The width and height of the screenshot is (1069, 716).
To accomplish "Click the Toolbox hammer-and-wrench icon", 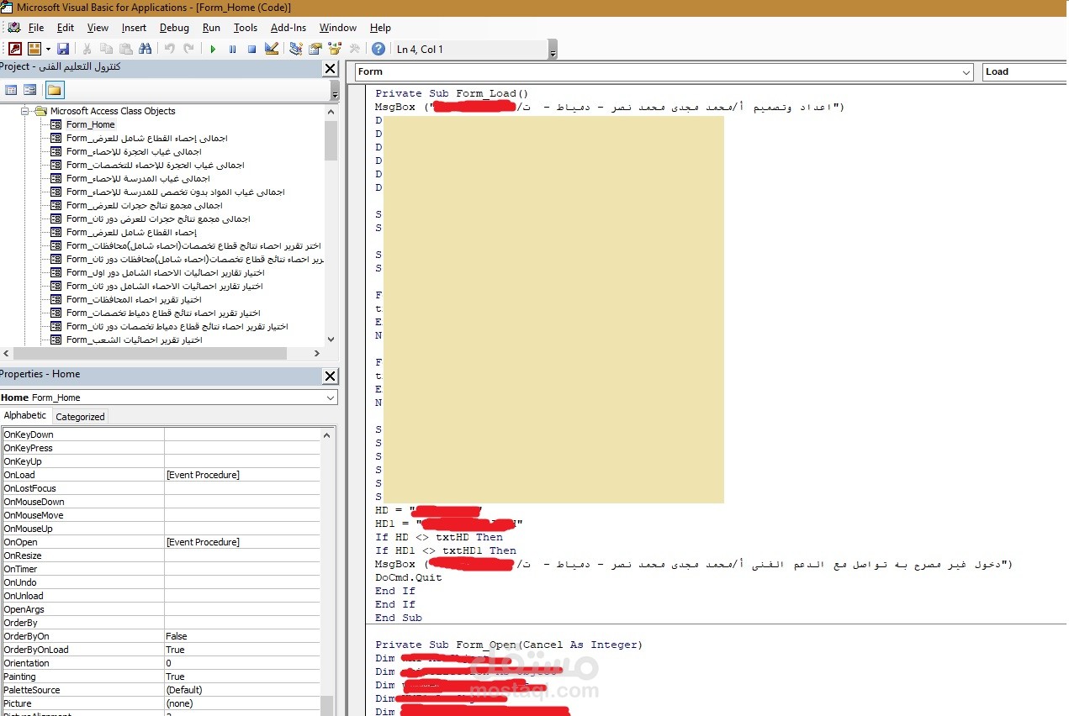I will (x=354, y=49).
